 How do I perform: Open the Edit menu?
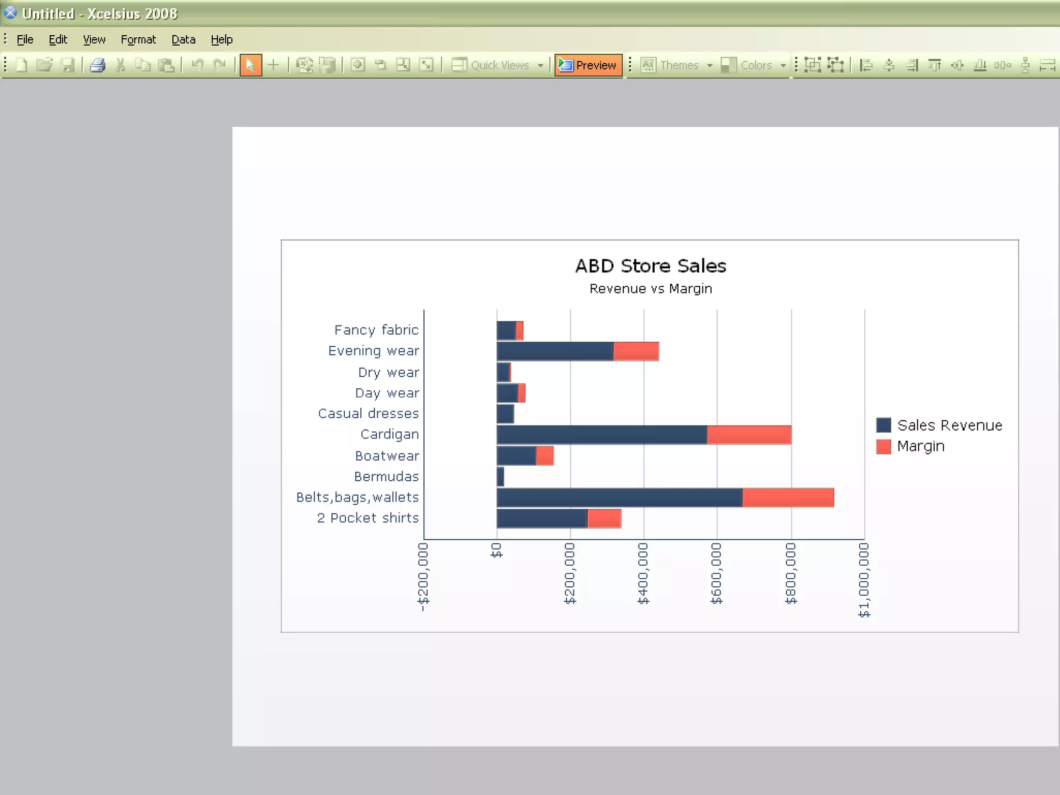coord(58,39)
